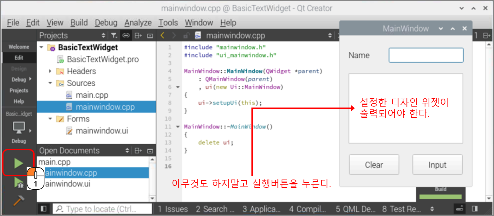Open the Debug menu

(x=106, y=23)
